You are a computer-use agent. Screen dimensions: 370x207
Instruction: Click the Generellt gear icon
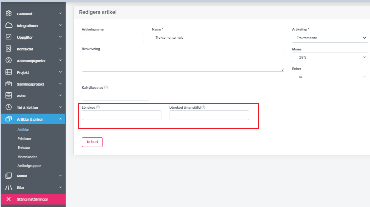(9, 14)
